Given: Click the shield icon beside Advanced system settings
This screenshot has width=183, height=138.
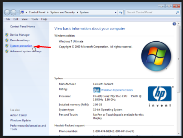Looking at the screenshot, I should click(x=7, y=51).
